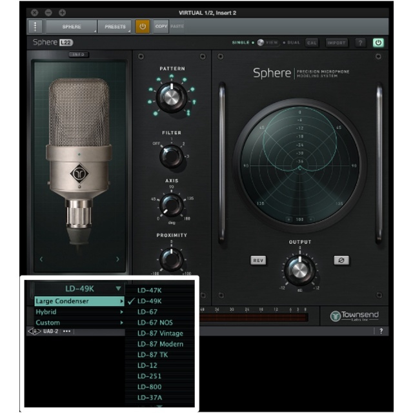Click the microphone image thumbnail
This screenshot has height=413, width=413.
click(x=79, y=162)
